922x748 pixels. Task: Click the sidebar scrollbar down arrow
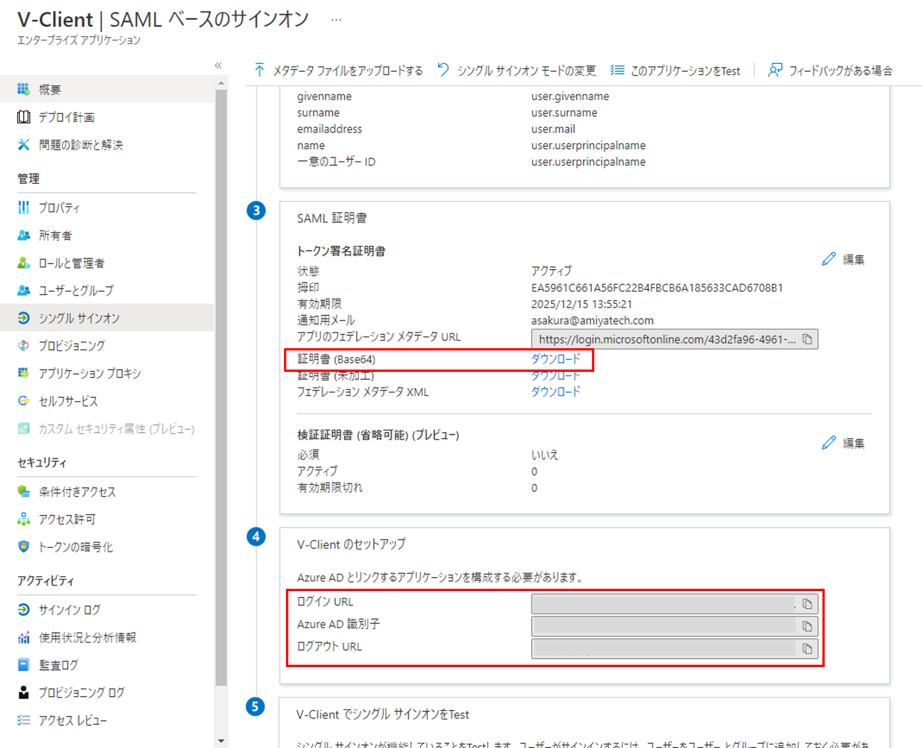(x=221, y=741)
